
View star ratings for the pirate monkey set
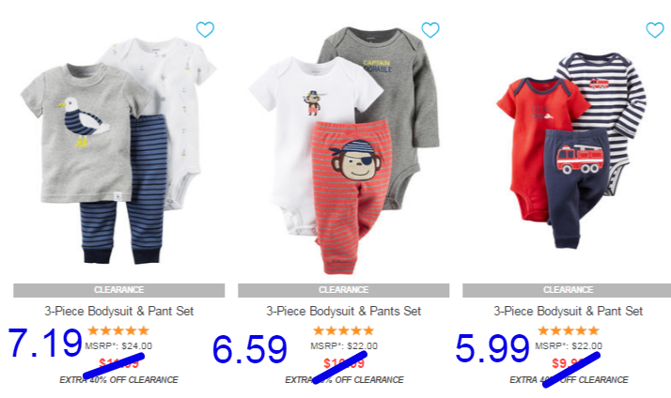[x=344, y=330]
